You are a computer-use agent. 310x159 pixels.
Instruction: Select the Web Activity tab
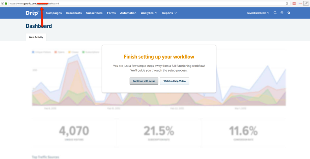[x=36, y=37]
